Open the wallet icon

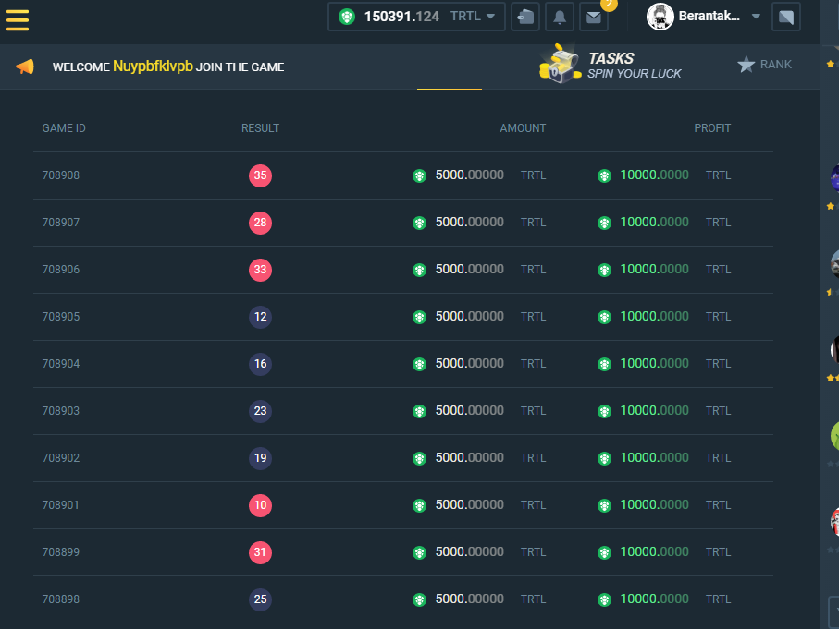(x=525, y=17)
